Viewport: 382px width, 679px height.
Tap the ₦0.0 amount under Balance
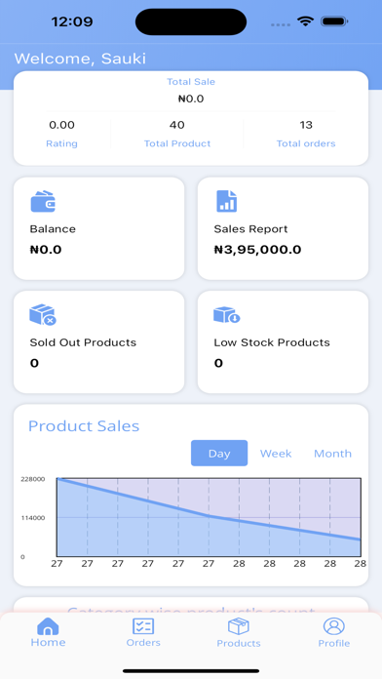pos(46,250)
